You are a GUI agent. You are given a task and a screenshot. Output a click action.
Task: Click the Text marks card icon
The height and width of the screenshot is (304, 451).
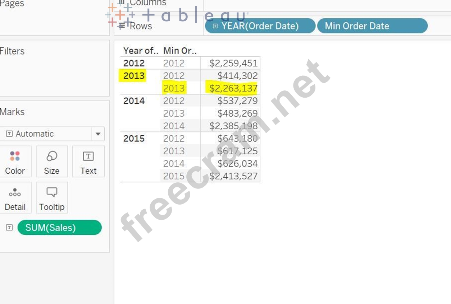tap(88, 156)
